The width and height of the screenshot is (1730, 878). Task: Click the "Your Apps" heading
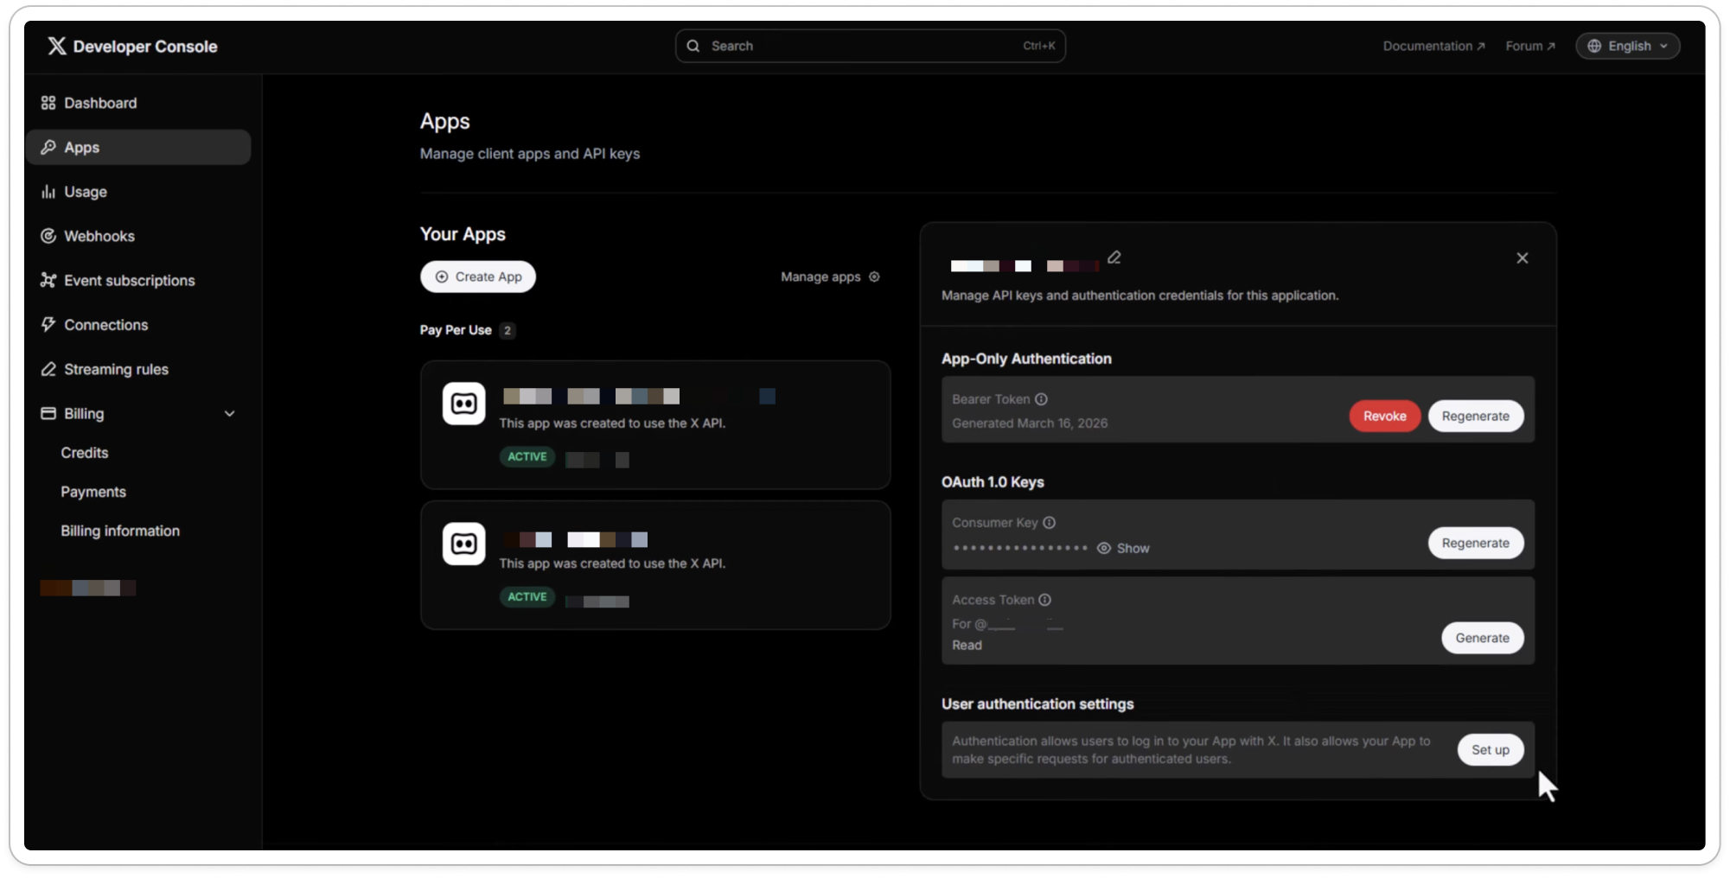click(x=463, y=234)
